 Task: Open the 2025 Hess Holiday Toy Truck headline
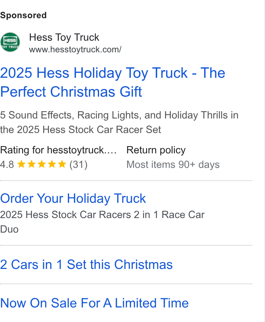coord(113,82)
